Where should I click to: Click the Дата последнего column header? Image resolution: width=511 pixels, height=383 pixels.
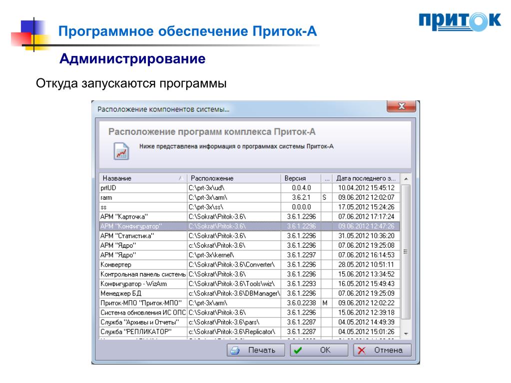click(366, 178)
